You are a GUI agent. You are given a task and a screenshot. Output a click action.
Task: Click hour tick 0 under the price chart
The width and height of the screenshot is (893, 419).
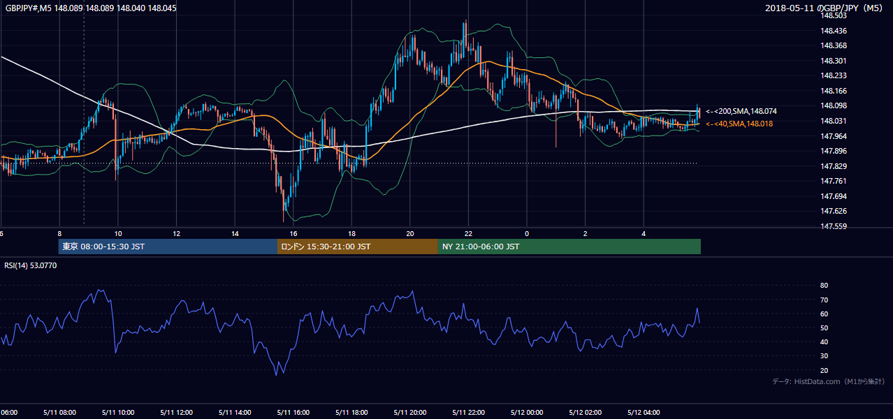(x=527, y=234)
